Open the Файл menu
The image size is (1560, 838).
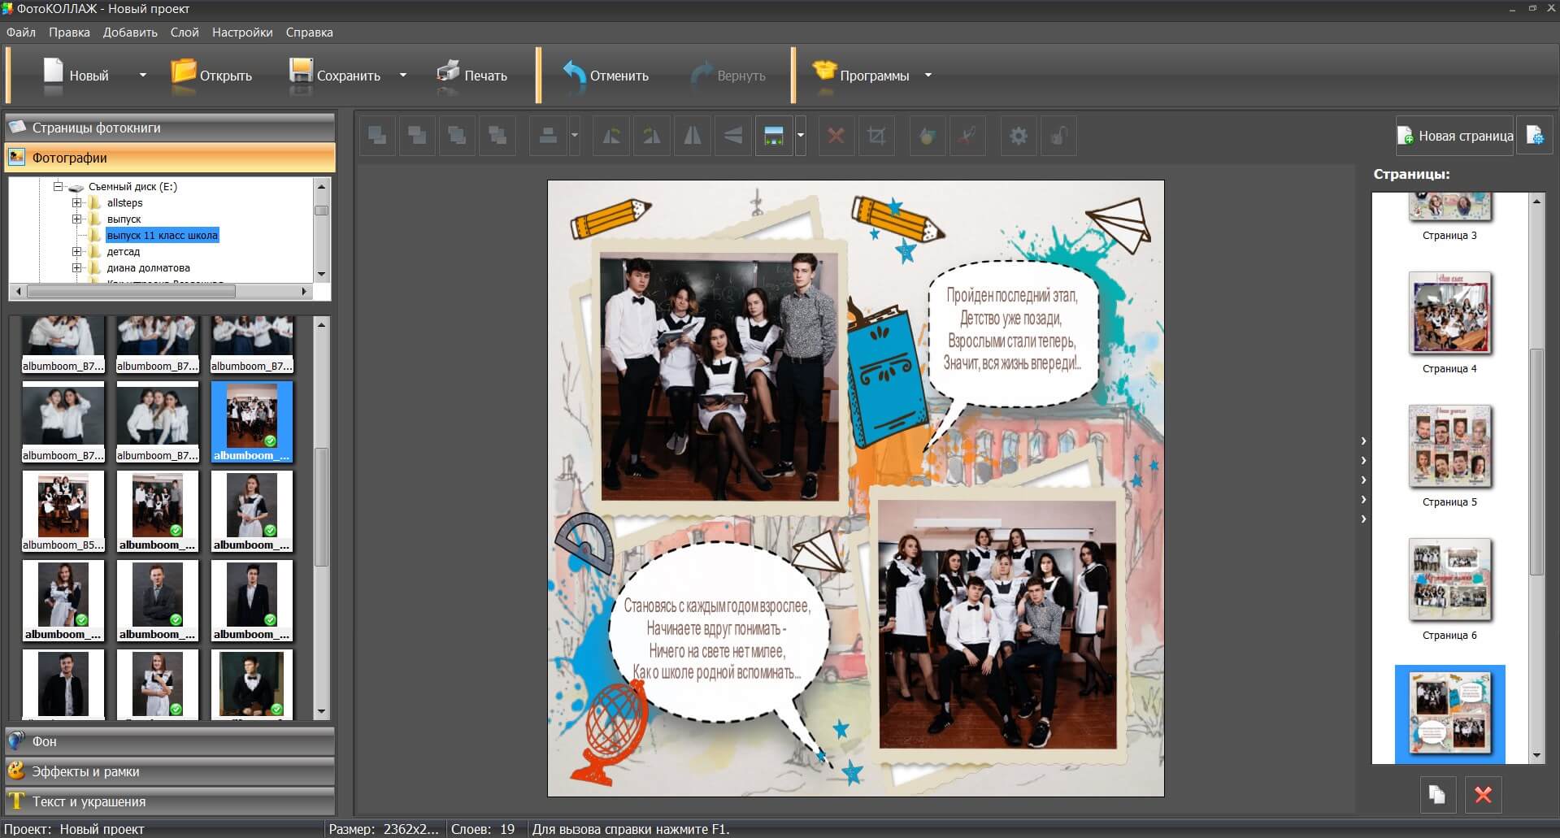pyautogui.click(x=21, y=33)
